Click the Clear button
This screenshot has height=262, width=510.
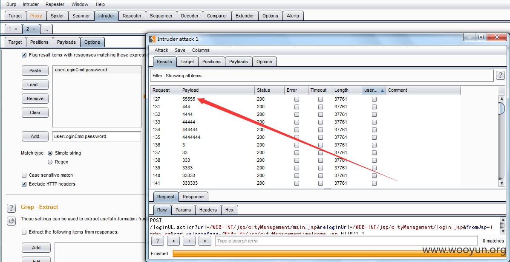35,113
